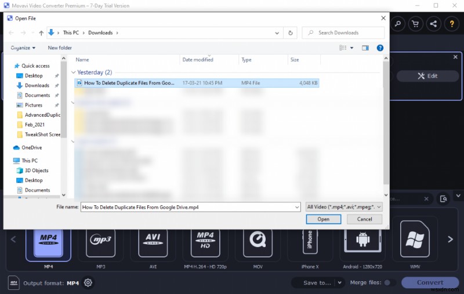Collapse the Movavi format panel chevron
464x294 pixels.
458,196
